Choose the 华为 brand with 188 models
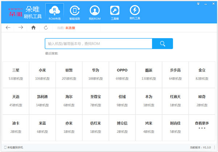Screen dimensions: 218x152 95,74
